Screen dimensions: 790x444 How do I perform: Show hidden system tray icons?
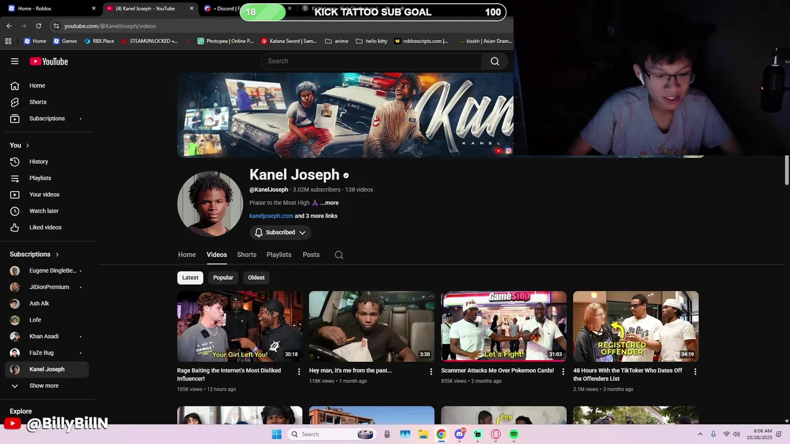(700, 434)
